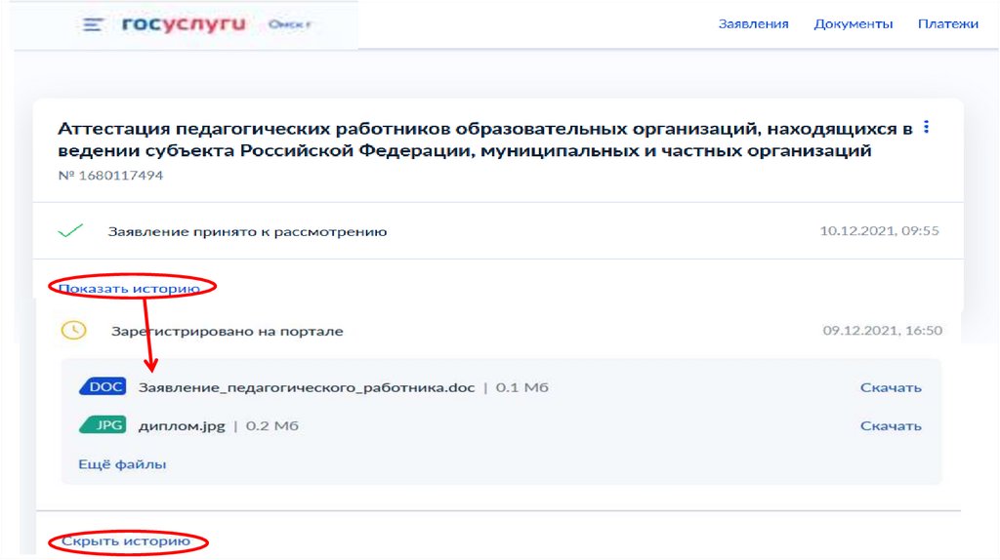Viewport: 1000px width, 560px height.
Task: Expand history with Показать историю
Action: point(129,288)
